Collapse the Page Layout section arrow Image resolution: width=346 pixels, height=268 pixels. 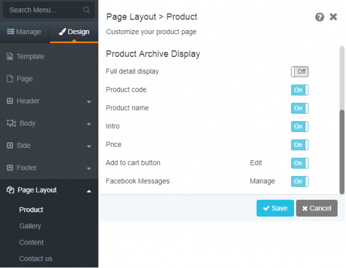89,191
